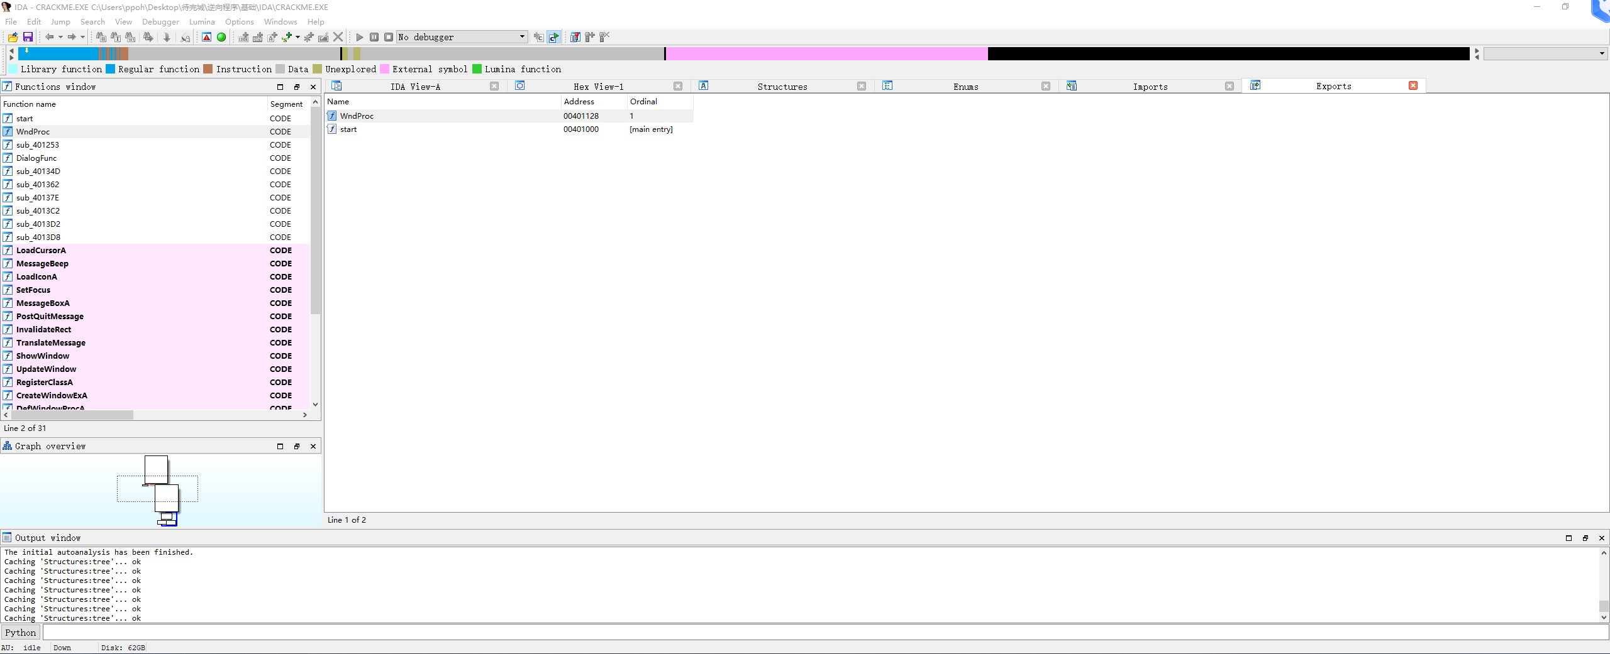
Task: Sort exports by the Address column header
Action: coord(594,101)
